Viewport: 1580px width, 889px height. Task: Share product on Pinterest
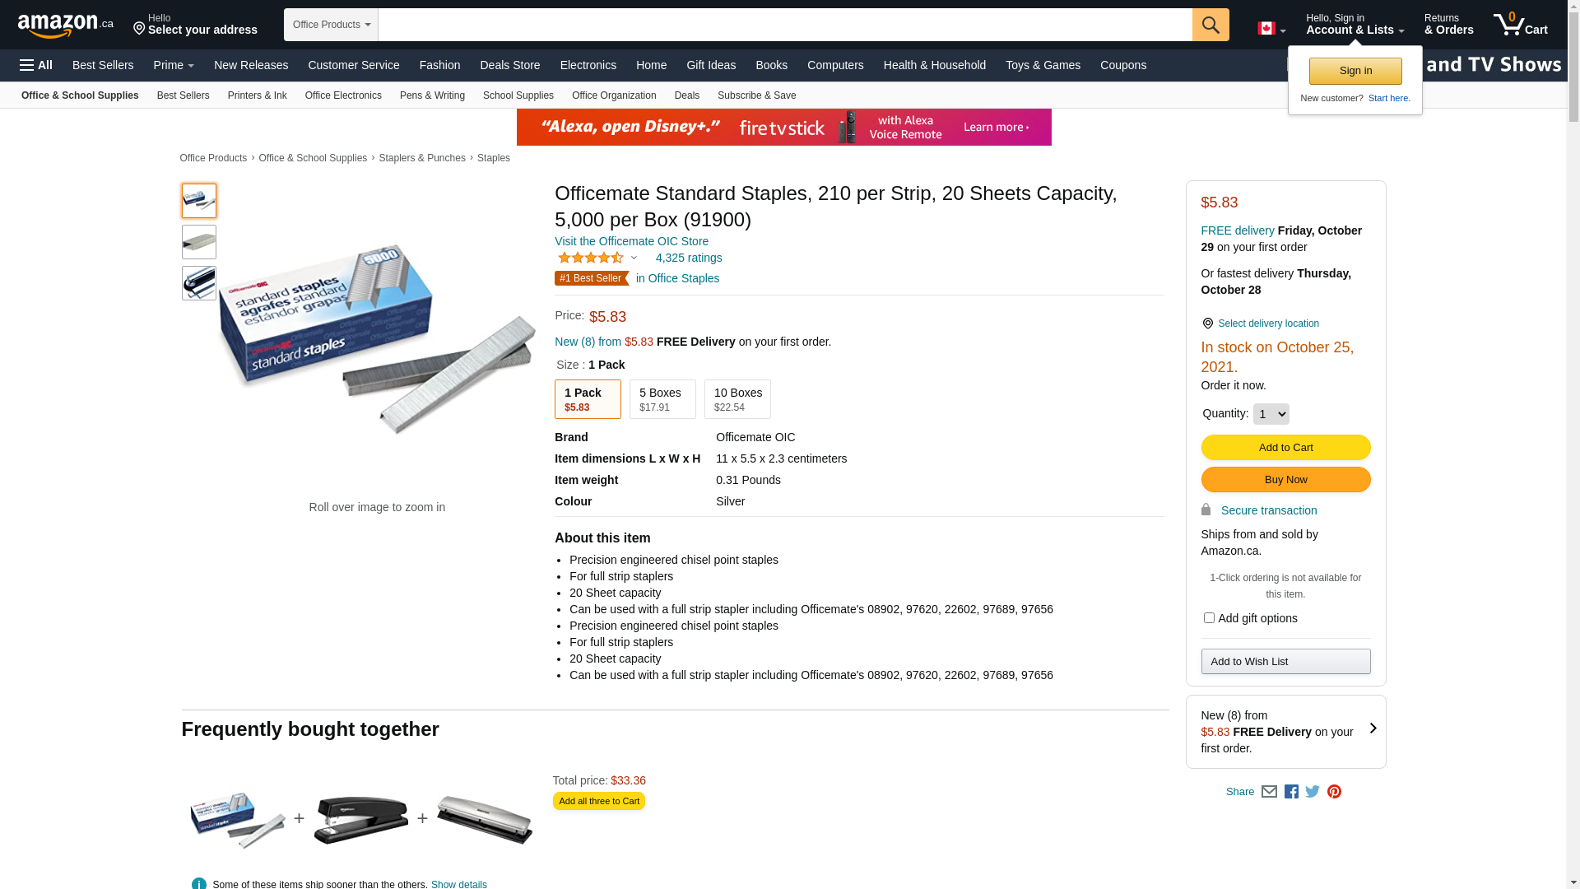[x=1334, y=792]
